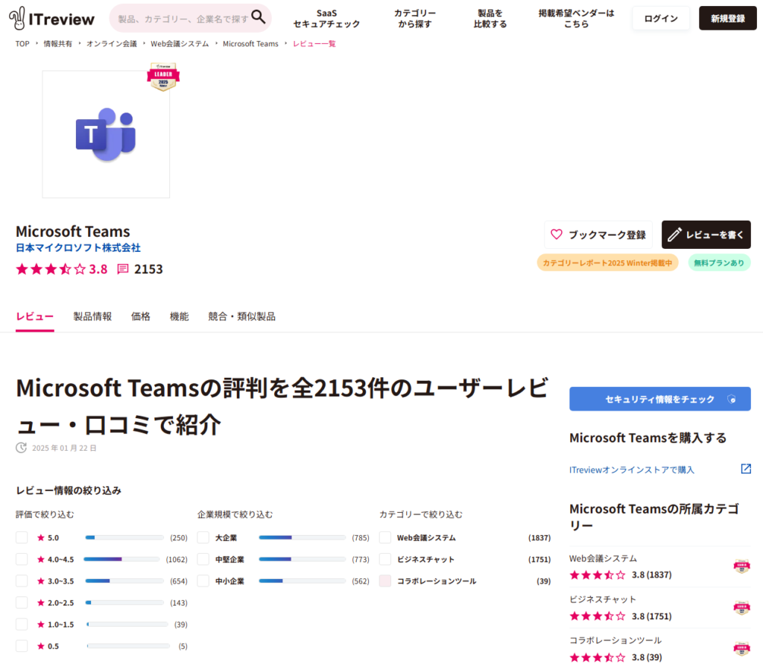763x667 pixels.
Task: Check the 3.0~3.5 rating filter
Action: pyautogui.click(x=22, y=581)
